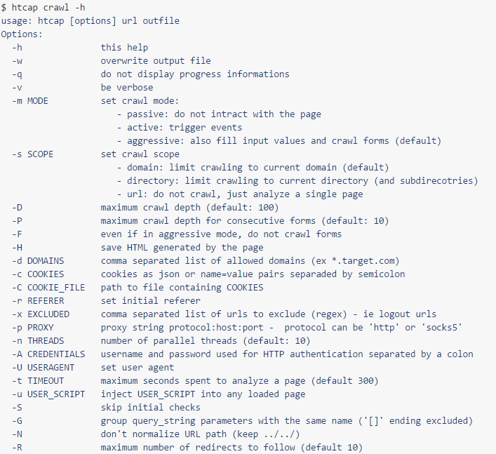Select the "be verbose" description text
Screen dimensions: 496x454
pyautogui.click(x=127, y=87)
